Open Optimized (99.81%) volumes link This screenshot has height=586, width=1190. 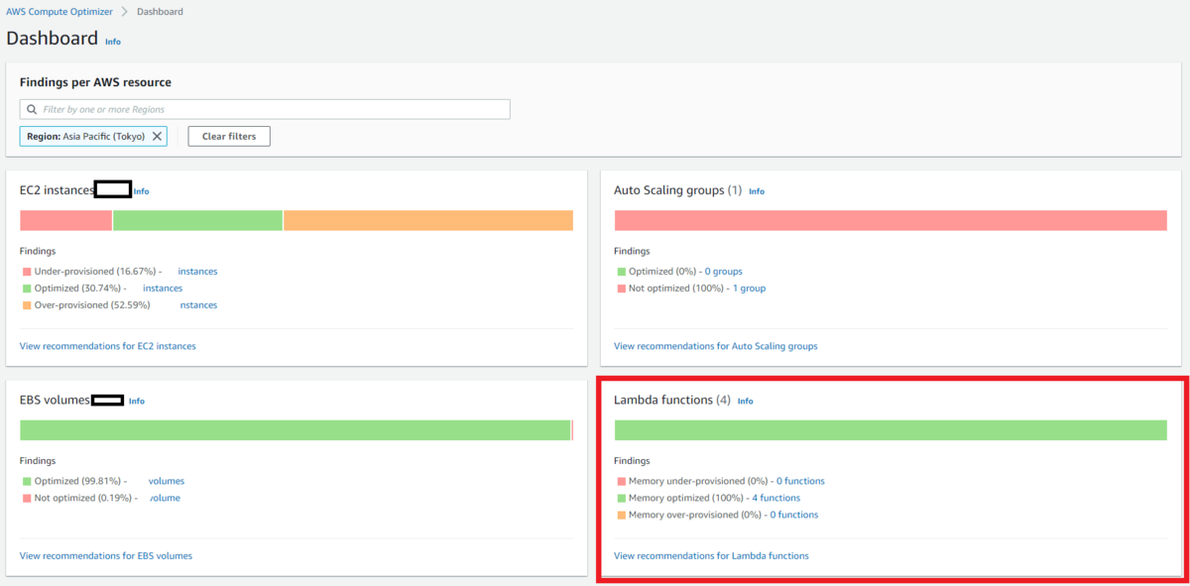point(167,481)
